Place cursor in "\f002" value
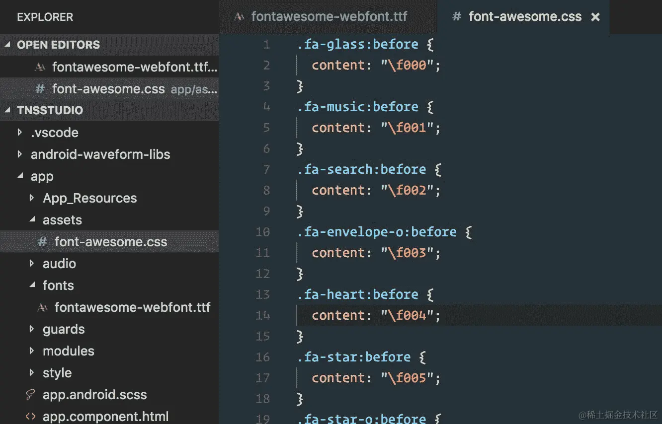Image resolution: width=662 pixels, height=424 pixels. tap(408, 190)
